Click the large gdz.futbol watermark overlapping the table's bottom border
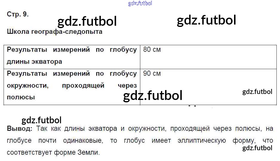Screen dimensions: 280x161 tap(153, 96)
